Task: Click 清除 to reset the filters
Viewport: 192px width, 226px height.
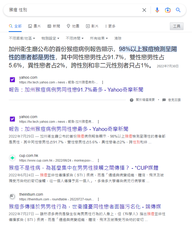Action: click(118, 38)
